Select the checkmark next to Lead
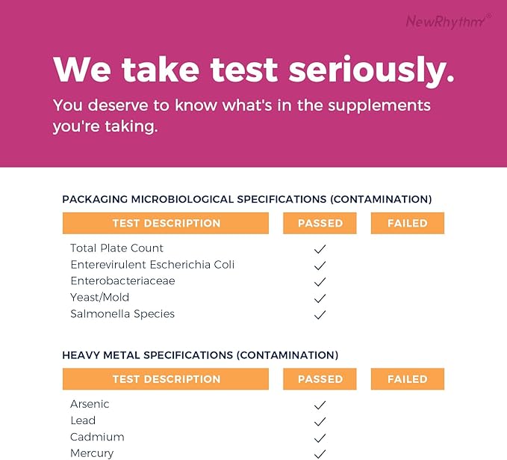Screen dimensions: 507x460 coord(320,421)
